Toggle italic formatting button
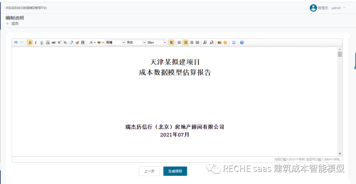This screenshot has height=184, width=356. 36,42
